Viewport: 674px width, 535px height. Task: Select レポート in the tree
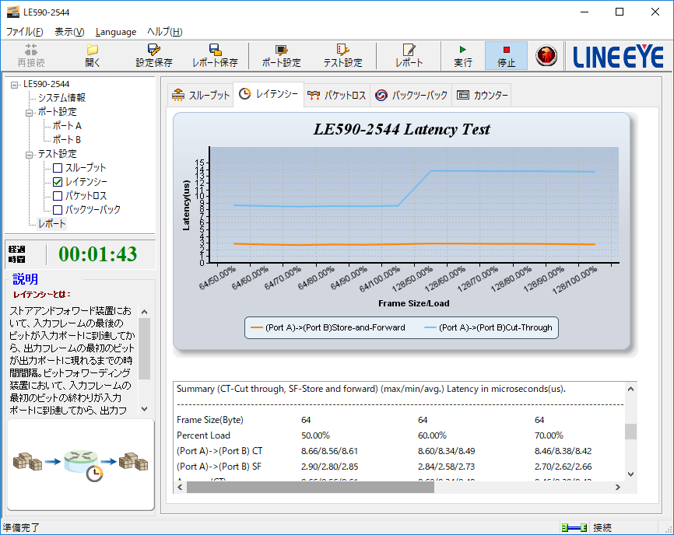(52, 224)
